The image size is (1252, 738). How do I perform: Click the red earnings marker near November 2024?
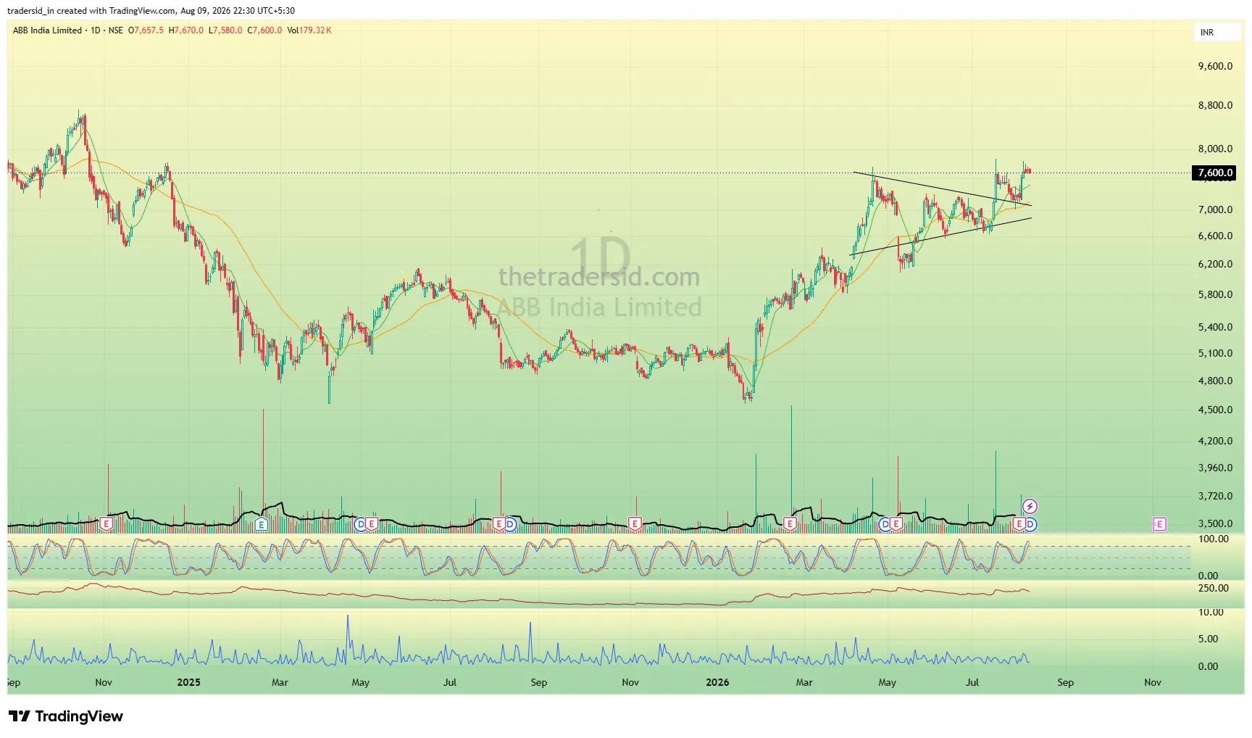coord(107,523)
